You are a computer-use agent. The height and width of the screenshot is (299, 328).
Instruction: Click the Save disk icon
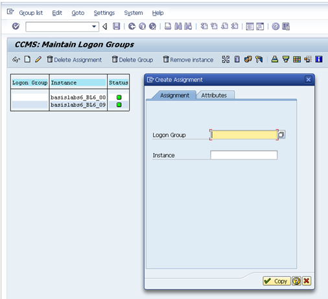117,27
